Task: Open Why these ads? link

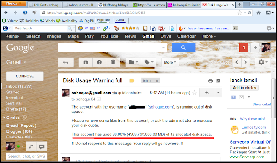Action: click(253, 119)
